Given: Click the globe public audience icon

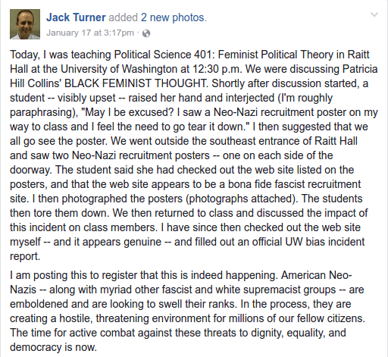Looking at the screenshot, I should pyautogui.click(x=146, y=33).
